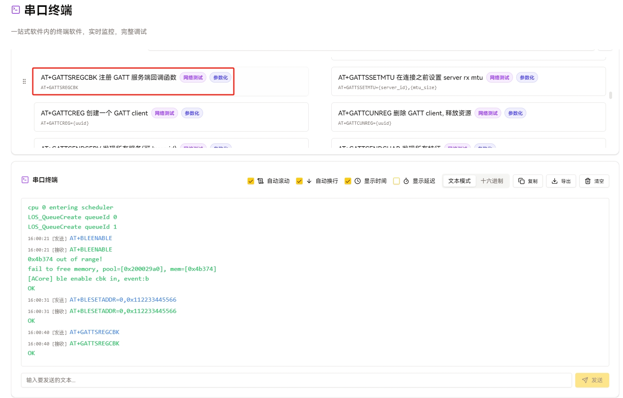Click the terminal icon beside the 串口终端 page title
Screen dimensions: 623x398
[16, 10]
